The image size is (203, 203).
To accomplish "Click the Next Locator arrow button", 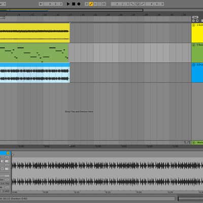I will pos(197,21).
